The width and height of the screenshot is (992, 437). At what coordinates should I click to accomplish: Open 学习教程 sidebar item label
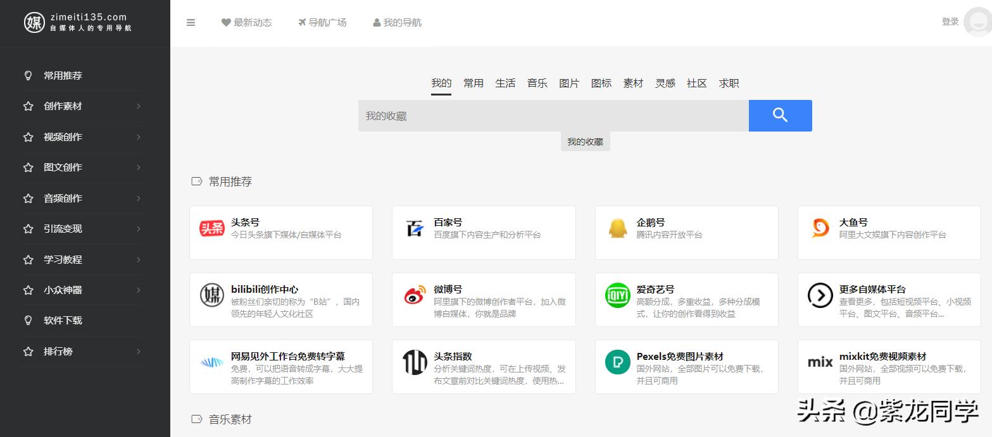[x=63, y=260]
